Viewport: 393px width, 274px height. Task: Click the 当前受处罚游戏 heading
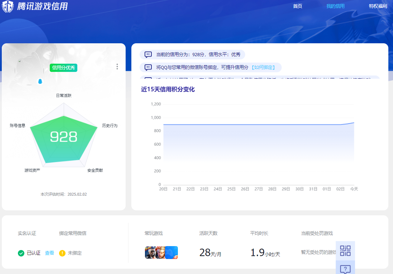[317, 233]
